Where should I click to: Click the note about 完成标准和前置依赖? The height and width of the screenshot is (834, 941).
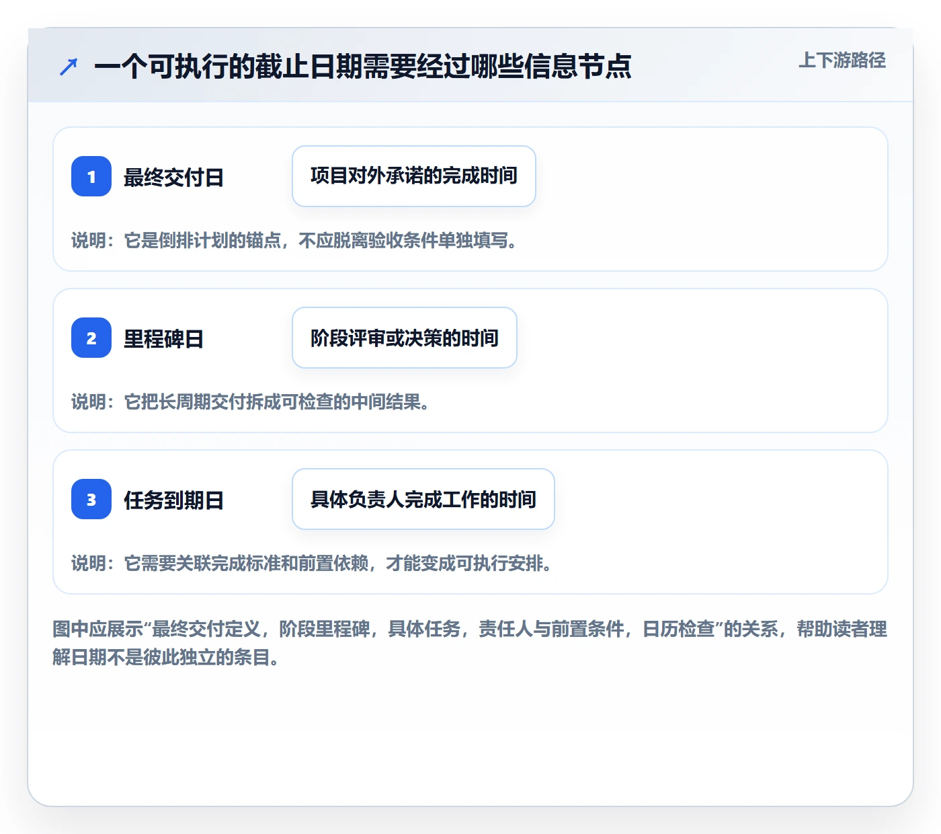coord(312,564)
